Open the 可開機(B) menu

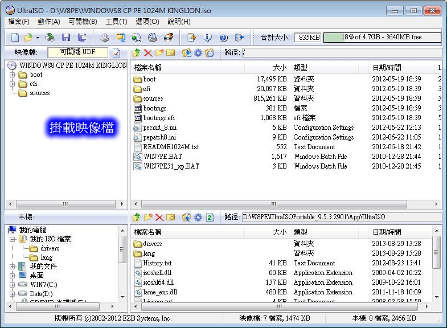coord(83,22)
